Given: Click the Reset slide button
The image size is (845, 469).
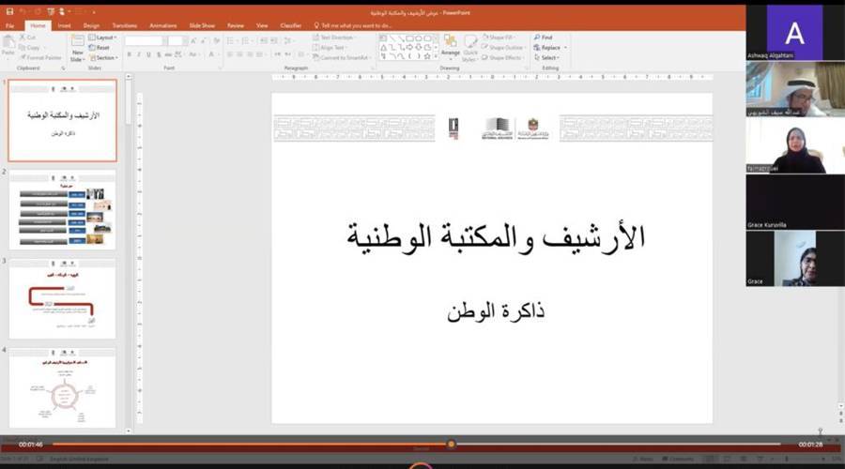Looking at the screenshot, I should (x=100, y=48).
